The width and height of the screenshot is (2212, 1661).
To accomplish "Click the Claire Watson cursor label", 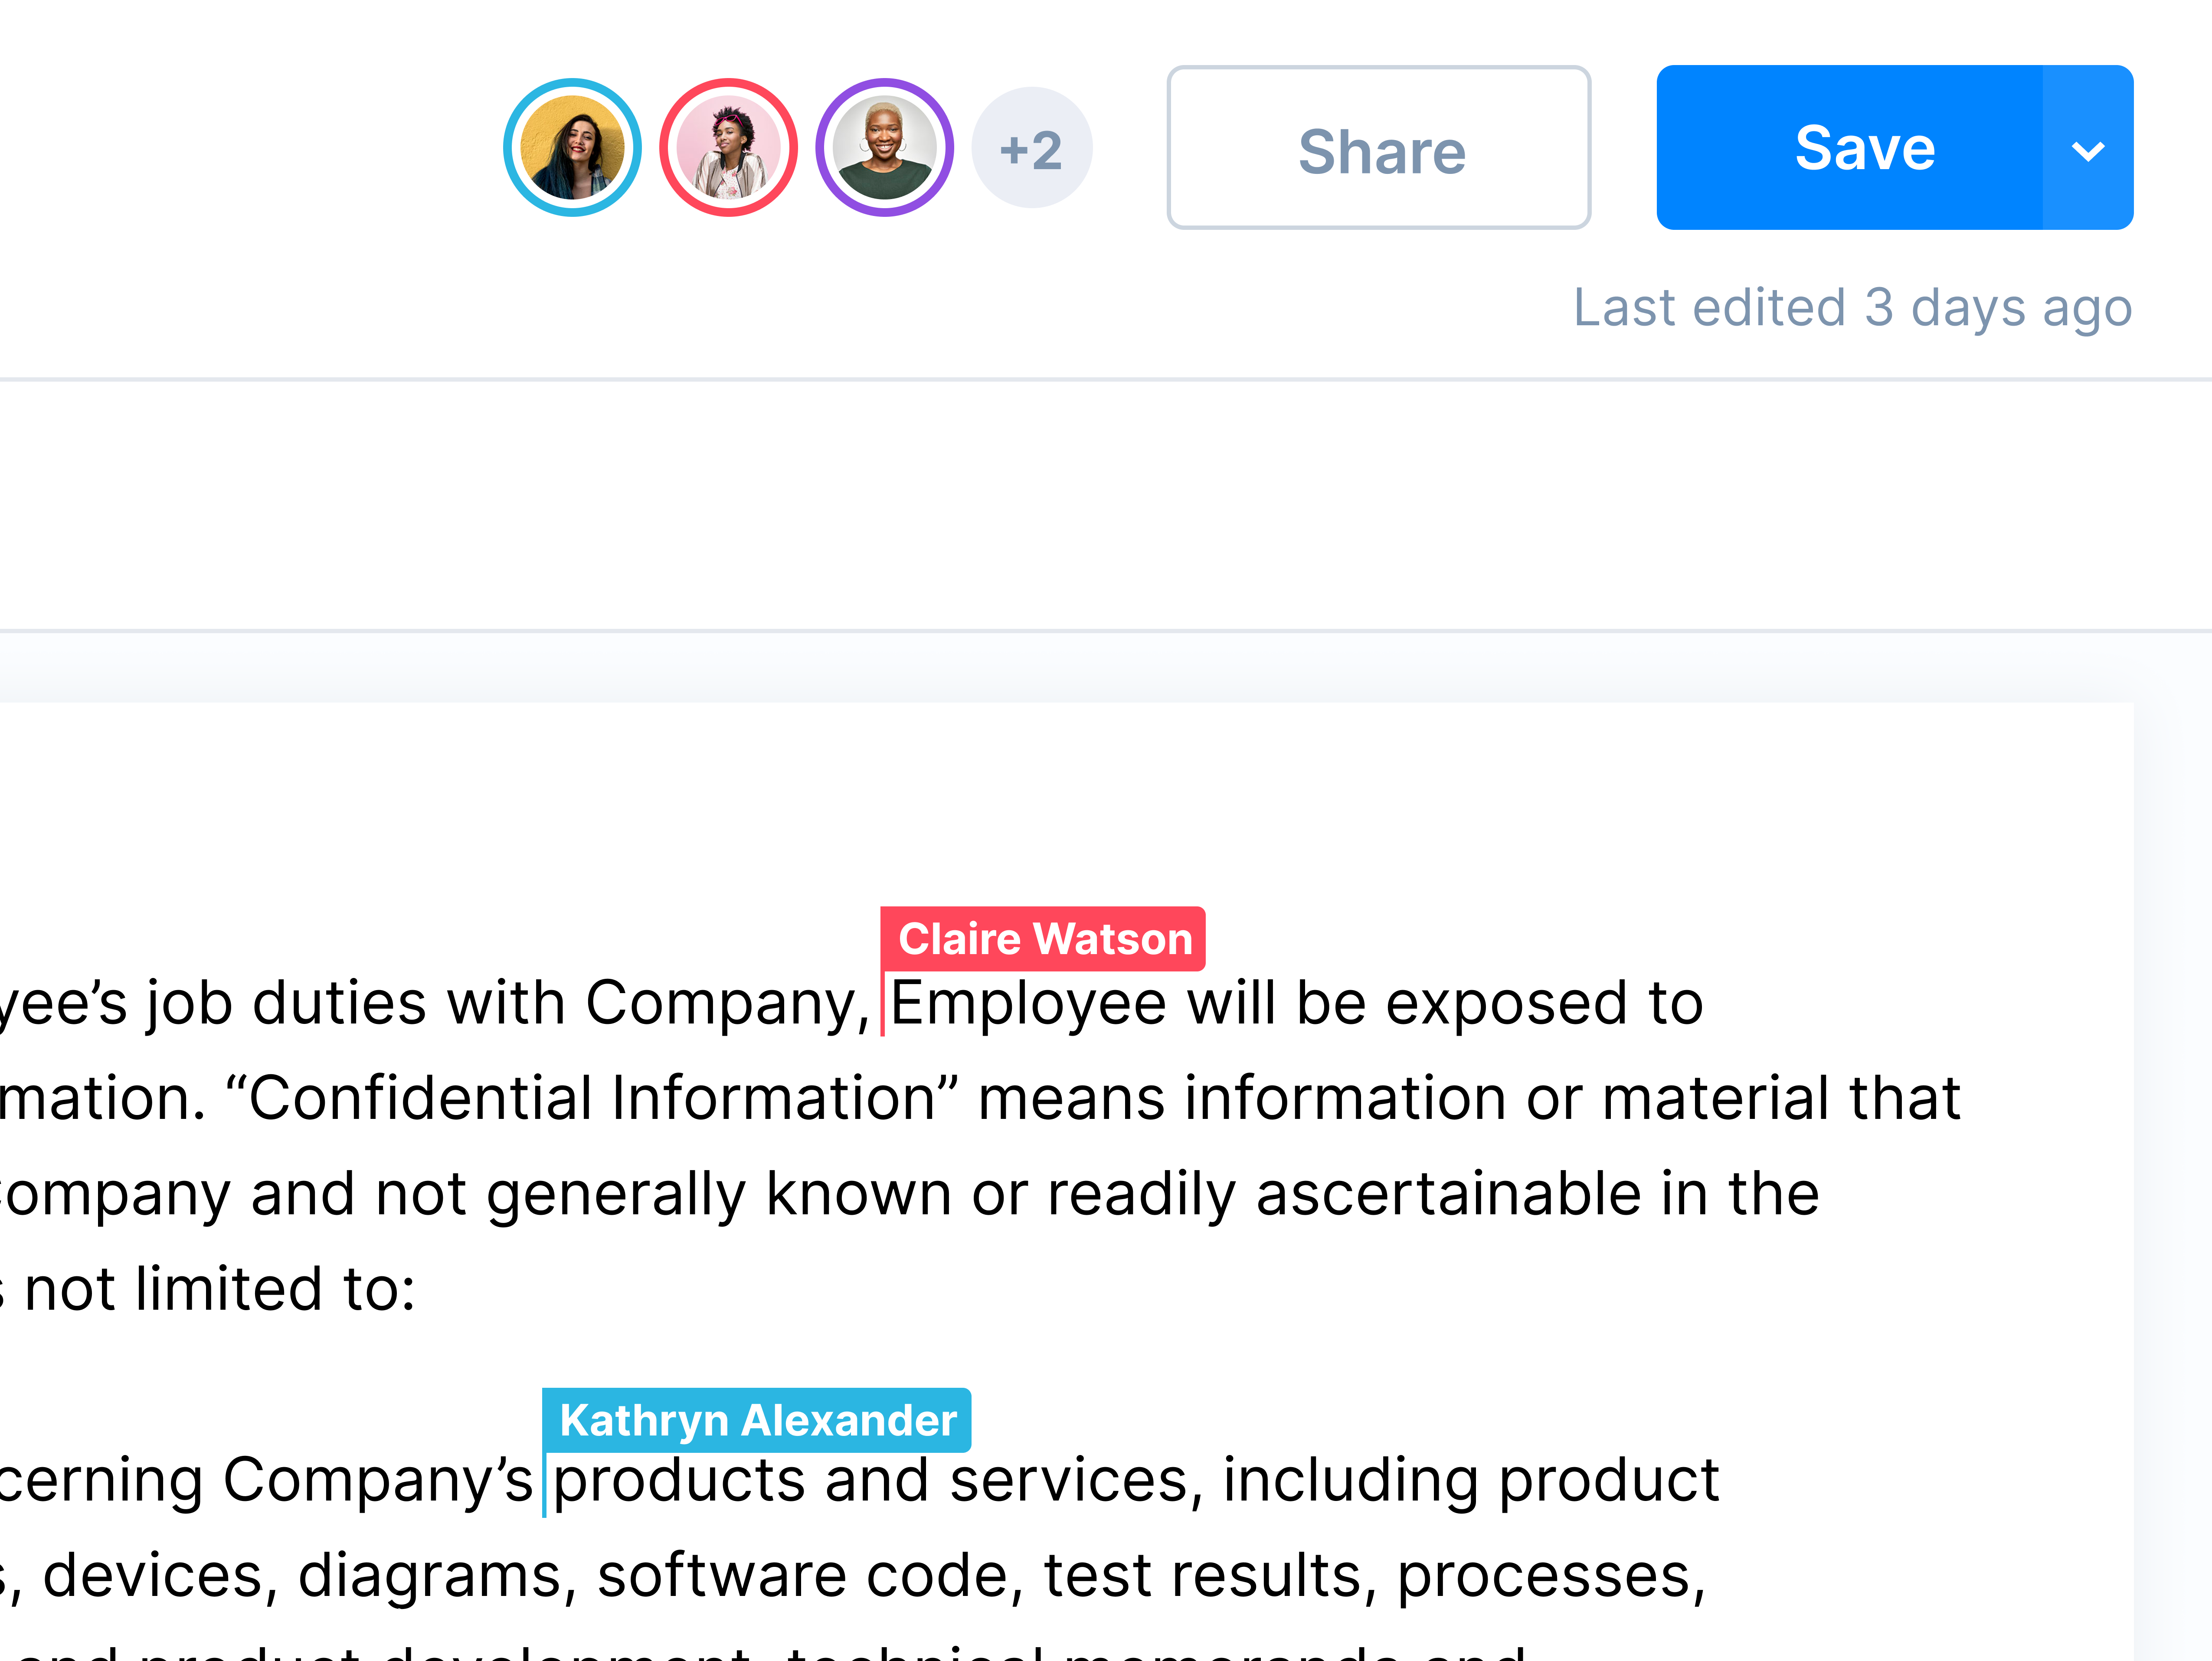I will click(1044, 939).
